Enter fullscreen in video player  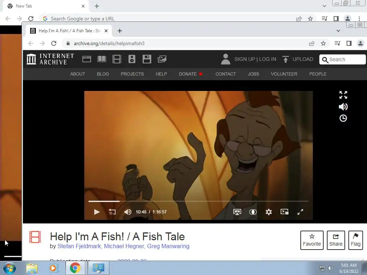pyautogui.click(x=300, y=212)
